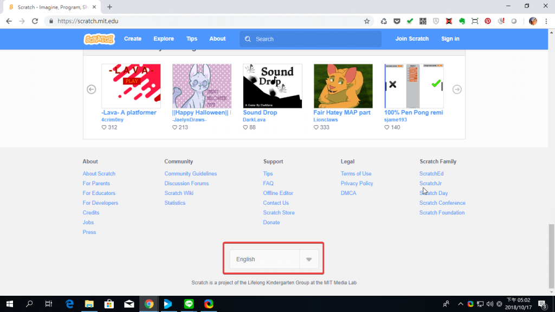Screen dimensions: 555x312
Task: Show previous featured projects with left arrow
Action: [x=91, y=89]
